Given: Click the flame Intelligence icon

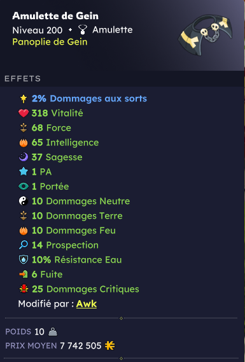Looking at the screenshot, I should click(24, 143).
